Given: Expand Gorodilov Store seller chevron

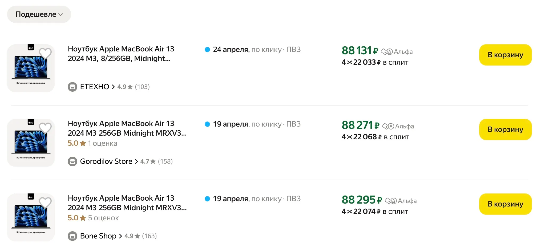Looking at the screenshot, I should 136,161.
